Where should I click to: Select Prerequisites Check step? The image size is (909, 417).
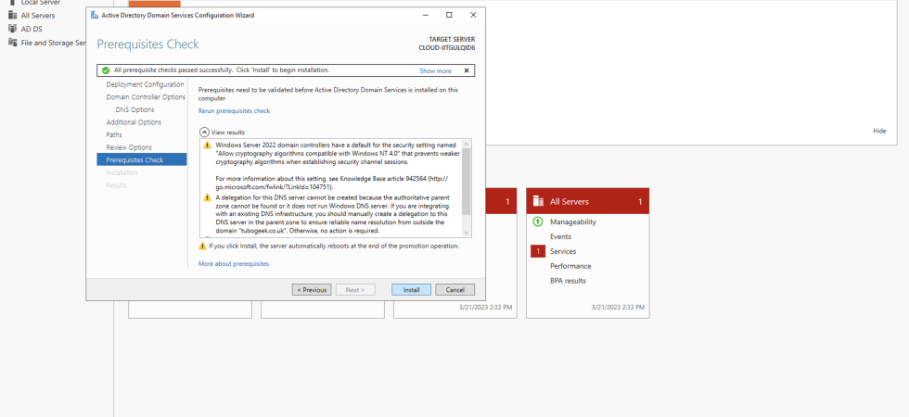[141, 159]
